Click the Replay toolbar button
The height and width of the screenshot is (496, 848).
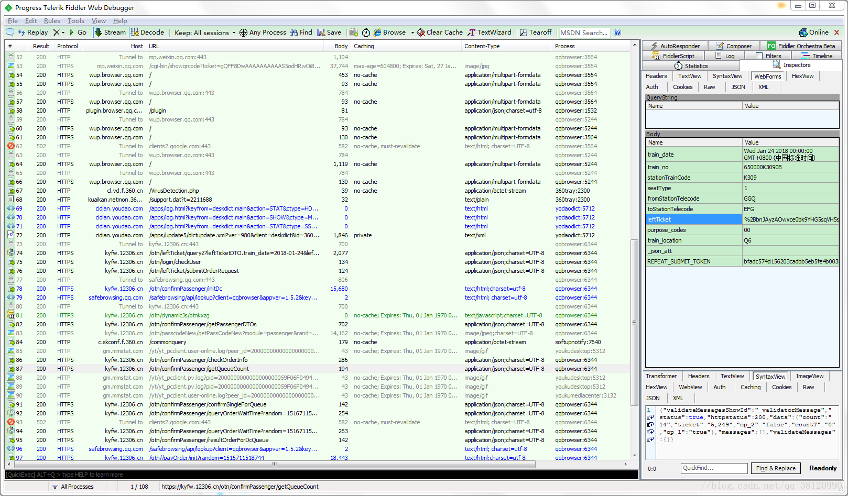click(x=33, y=32)
